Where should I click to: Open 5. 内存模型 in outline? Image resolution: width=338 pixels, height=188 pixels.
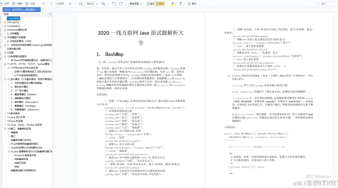tap(13, 34)
